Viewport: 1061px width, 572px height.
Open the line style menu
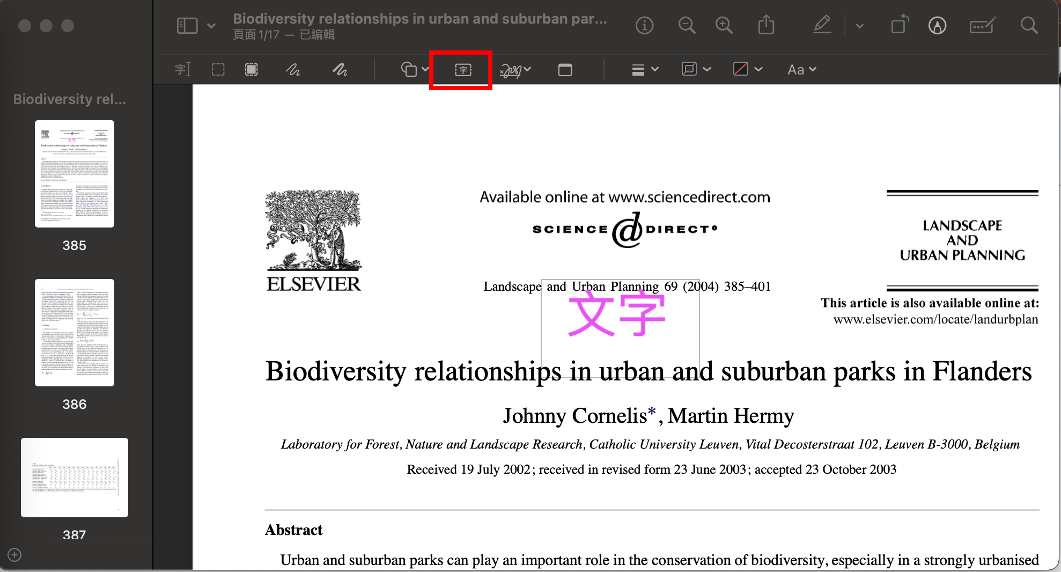[644, 70]
